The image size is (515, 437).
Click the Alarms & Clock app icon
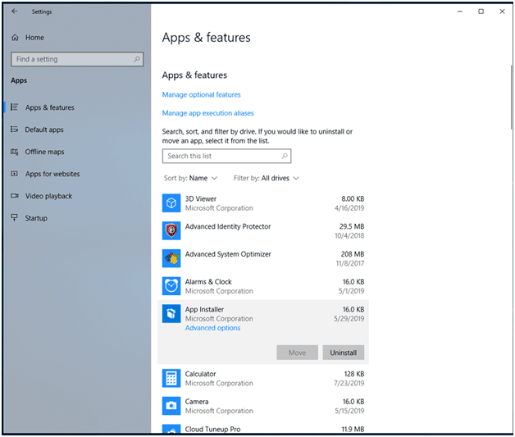point(171,286)
